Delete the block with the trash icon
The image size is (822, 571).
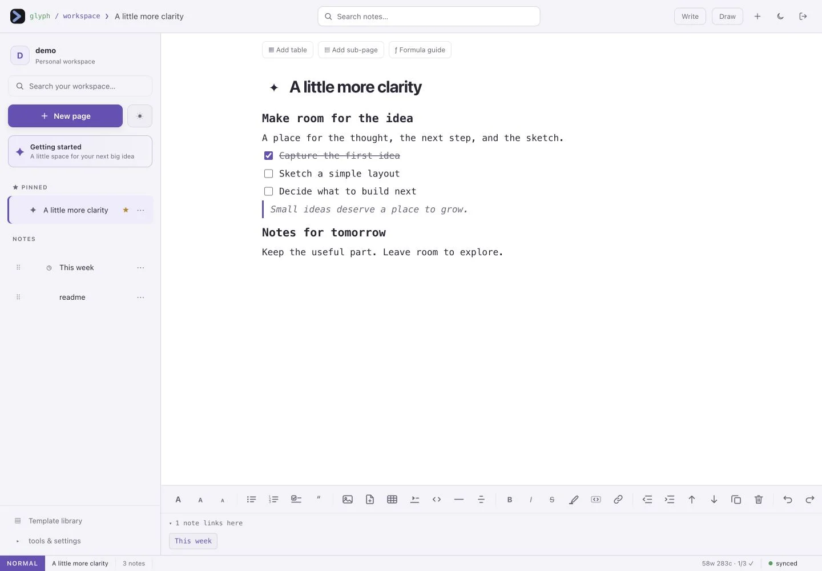coord(759,500)
